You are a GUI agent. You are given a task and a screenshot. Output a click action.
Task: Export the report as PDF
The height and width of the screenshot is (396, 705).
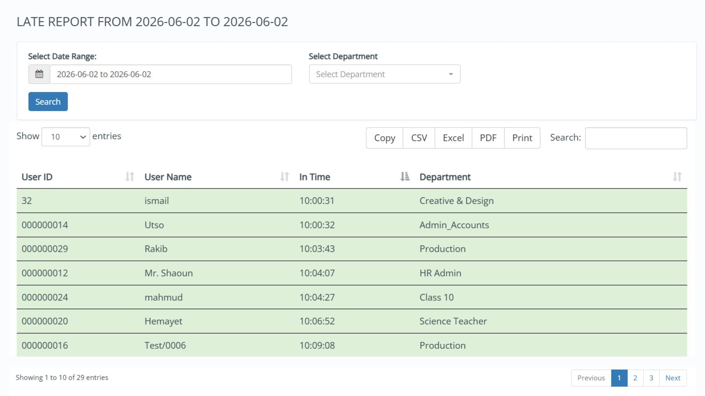(488, 138)
